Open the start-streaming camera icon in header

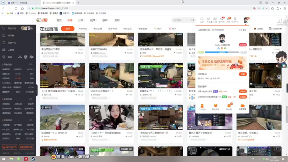coord(215,20)
